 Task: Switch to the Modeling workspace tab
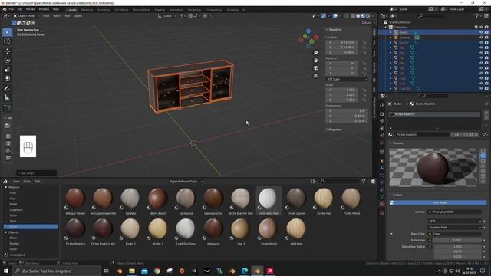[87, 10]
